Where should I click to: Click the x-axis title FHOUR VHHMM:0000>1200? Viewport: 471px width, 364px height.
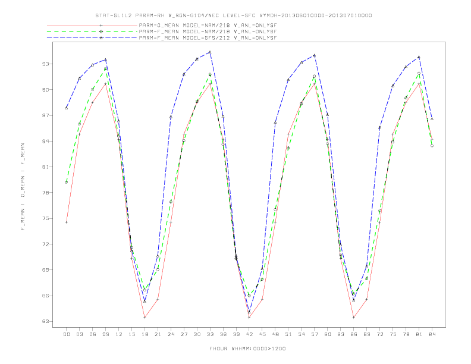click(x=247, y=349)
